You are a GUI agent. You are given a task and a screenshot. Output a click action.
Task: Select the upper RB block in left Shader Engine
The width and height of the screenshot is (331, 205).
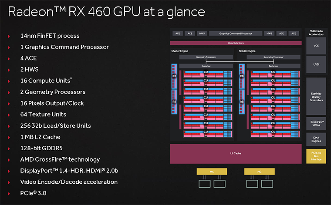pos(174,76)
